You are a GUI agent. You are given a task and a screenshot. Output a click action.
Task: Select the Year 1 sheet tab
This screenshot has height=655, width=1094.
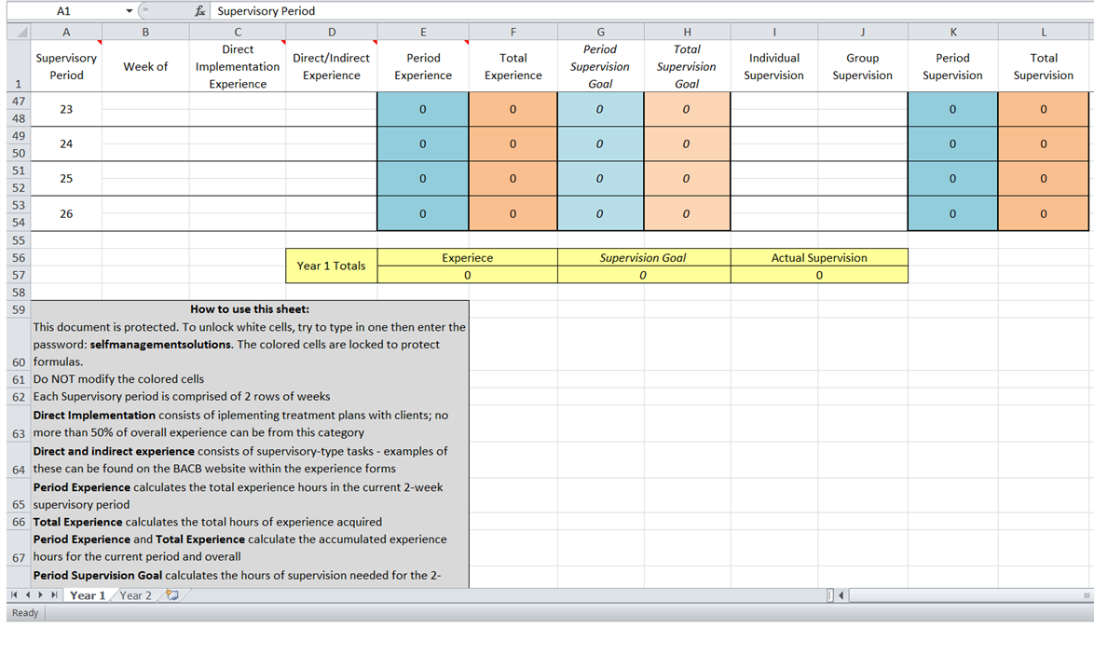[x=88, y=595]
